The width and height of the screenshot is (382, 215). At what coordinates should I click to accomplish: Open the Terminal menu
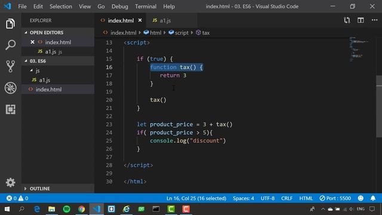tap(146, 7)
